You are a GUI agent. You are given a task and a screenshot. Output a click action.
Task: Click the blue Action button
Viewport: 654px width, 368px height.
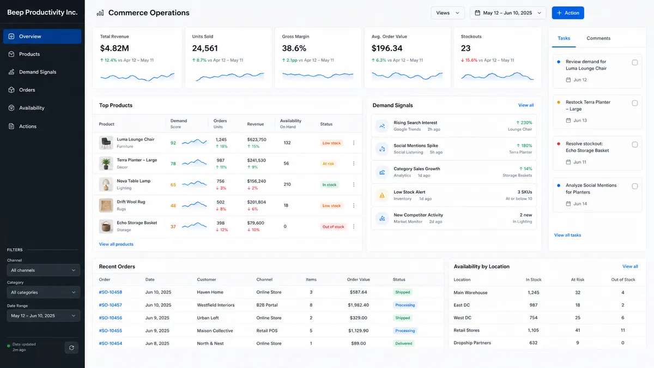(568, 13)
